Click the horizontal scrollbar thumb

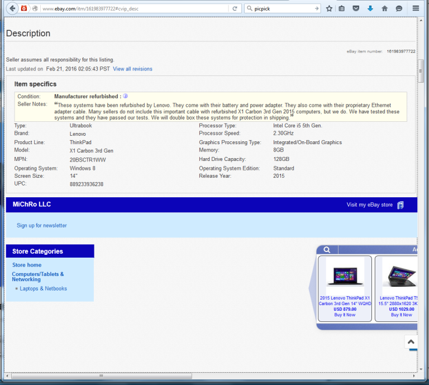[x=102, y=376]
